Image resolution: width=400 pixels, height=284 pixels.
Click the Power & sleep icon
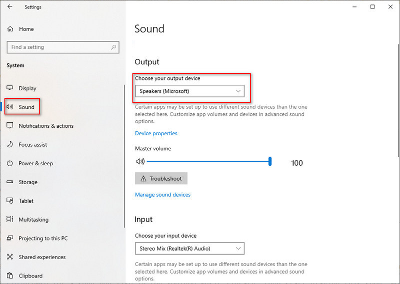click(9, 163)
